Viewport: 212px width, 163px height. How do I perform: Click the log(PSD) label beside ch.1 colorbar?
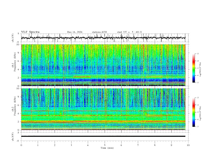pyautogui.click(x=200, y=70)
